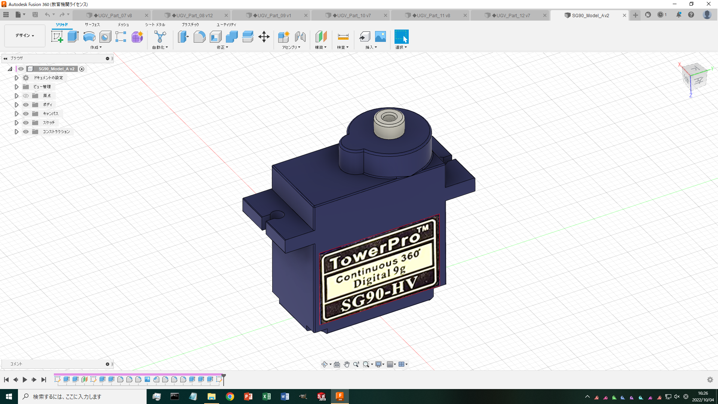Open the 作成 dropdown menu

coord(96,48)
